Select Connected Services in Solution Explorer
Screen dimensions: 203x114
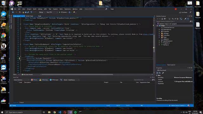tap(168, 28)
